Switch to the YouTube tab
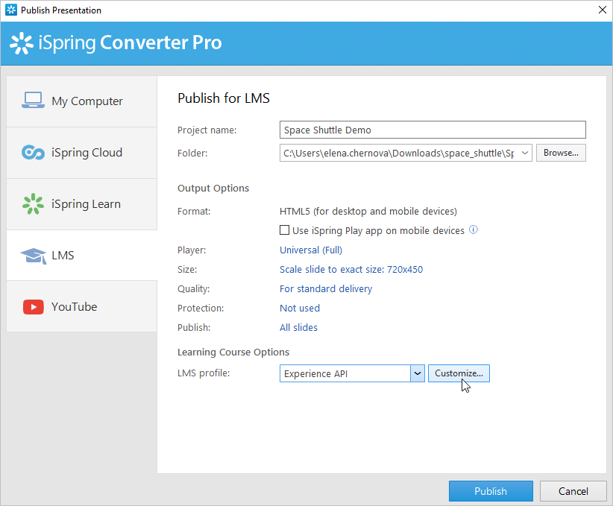The height and width of the screenshot is (506, 613). pyautogui.click(x=82, y=307)
